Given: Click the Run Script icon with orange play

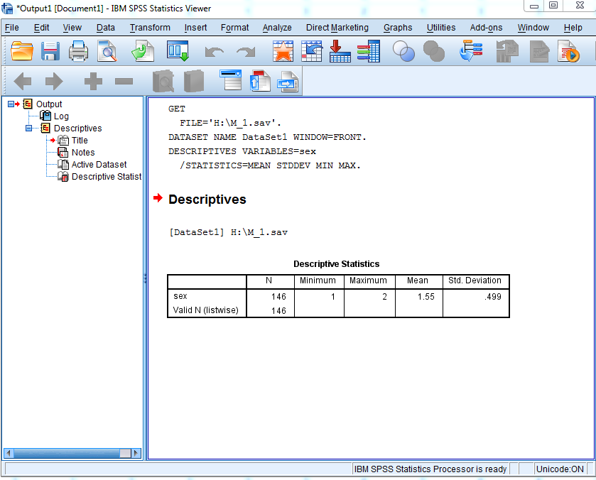Looking at the screenshot, I should pos(568,51).
